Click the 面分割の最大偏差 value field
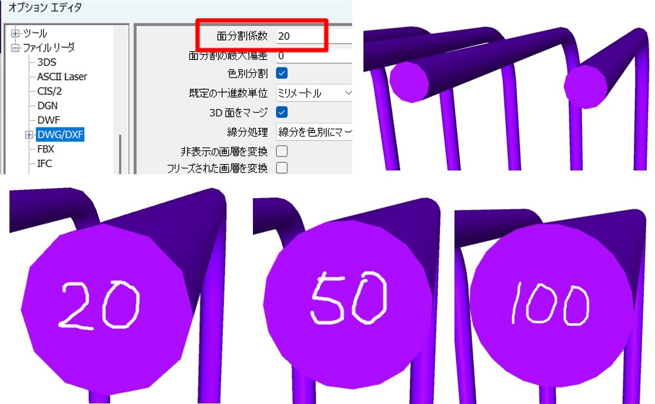 (x=313, y=56)
